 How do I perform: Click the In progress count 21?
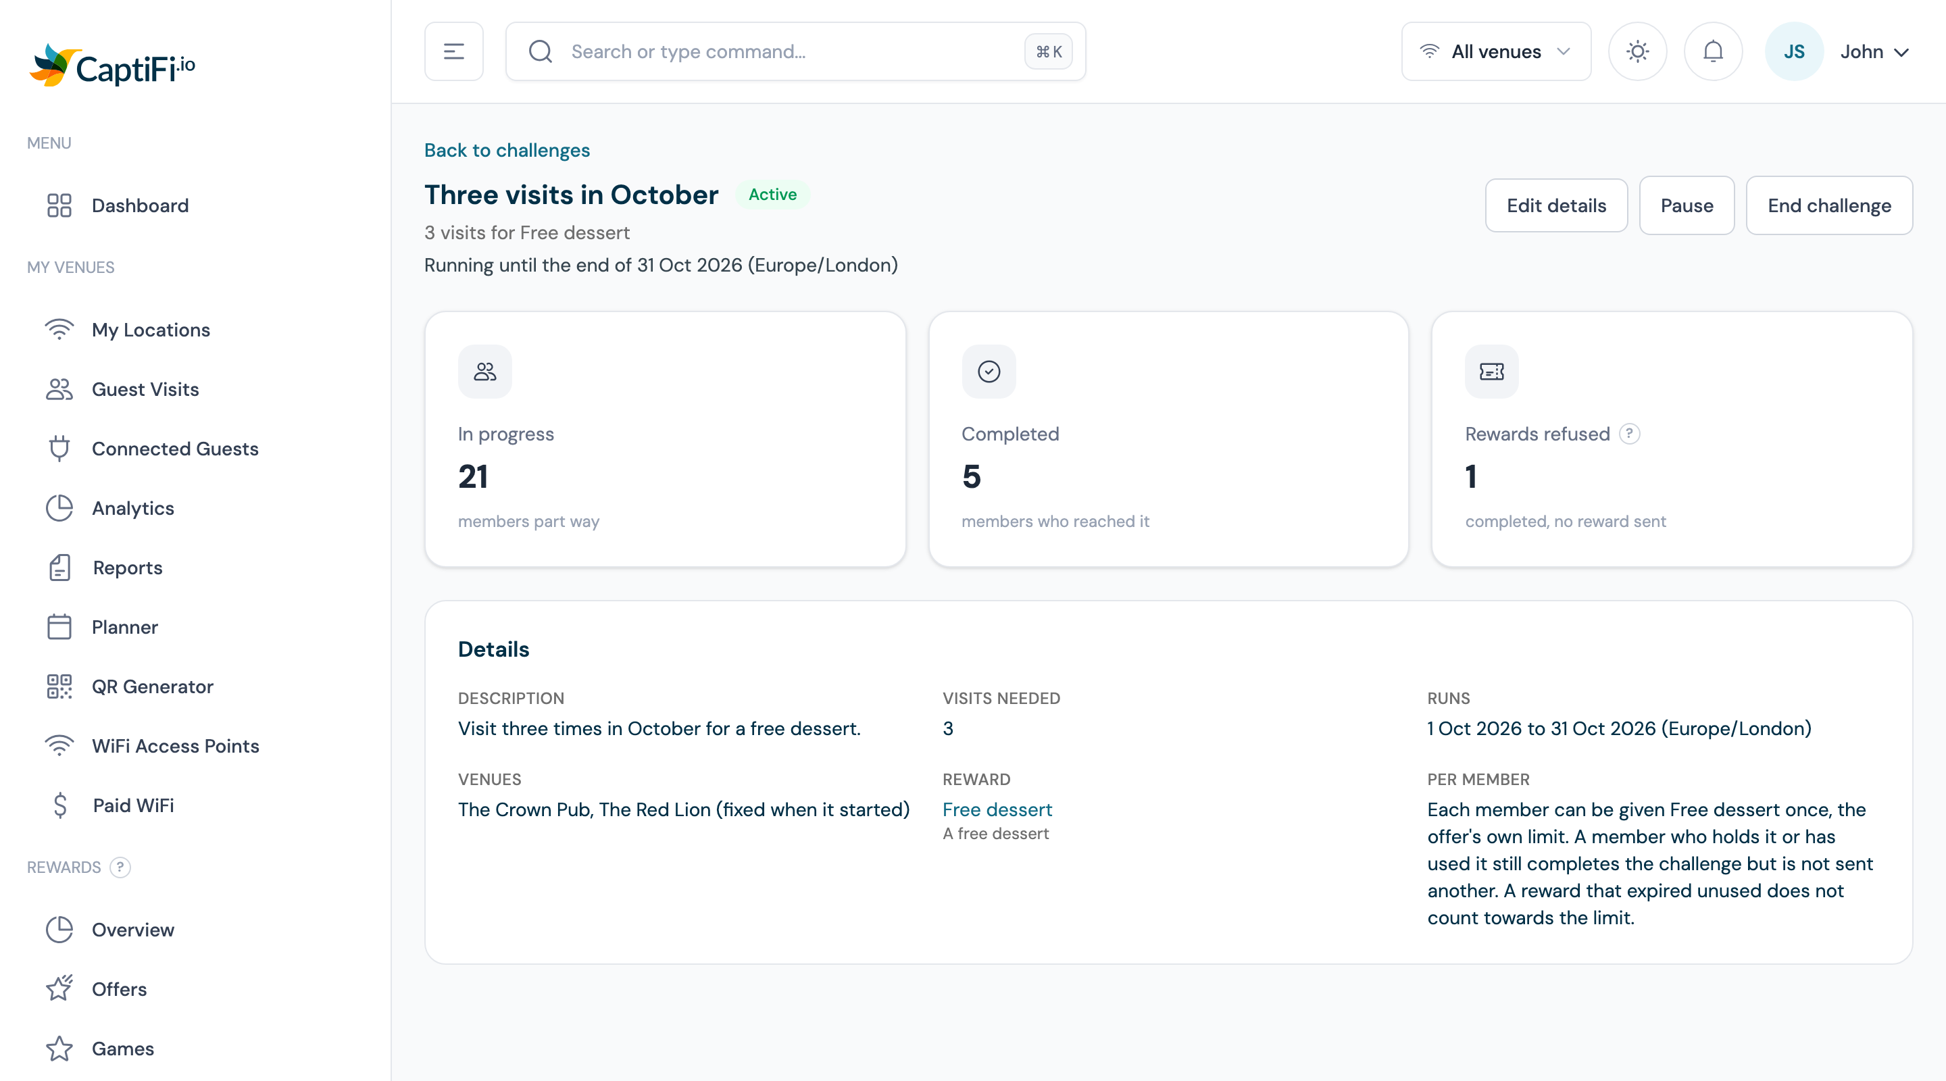473,477
